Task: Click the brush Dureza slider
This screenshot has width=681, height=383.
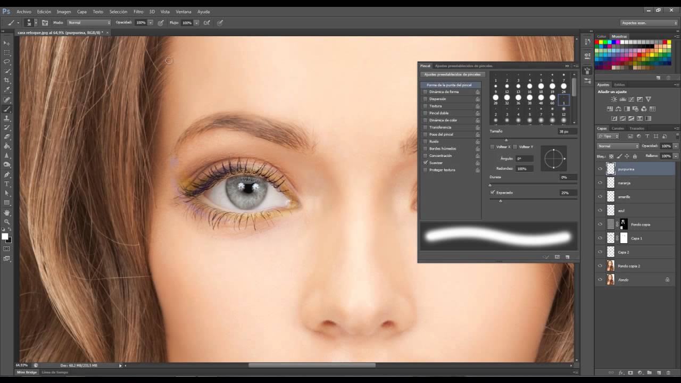Action: [x=533, y=185]
